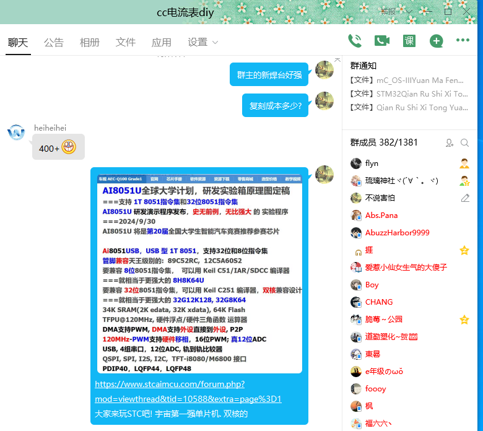Click the green plus invite icon
Viewport: 483px width, 431px height.
pos(436,41)
